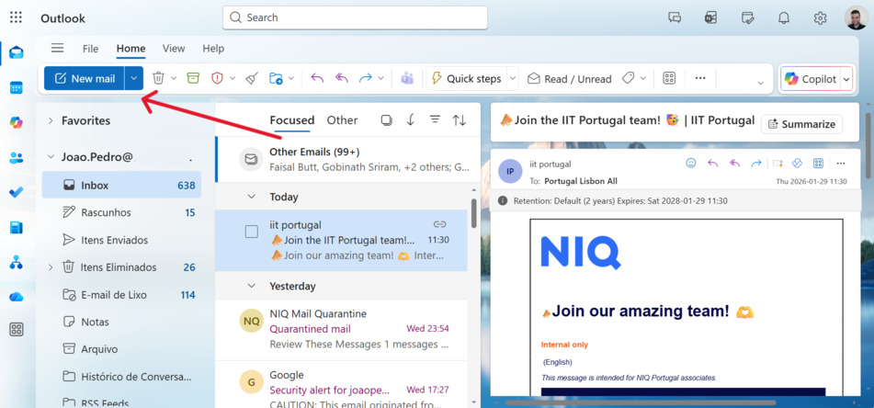
Task: Open notifications bell icon
Action: 784,17
